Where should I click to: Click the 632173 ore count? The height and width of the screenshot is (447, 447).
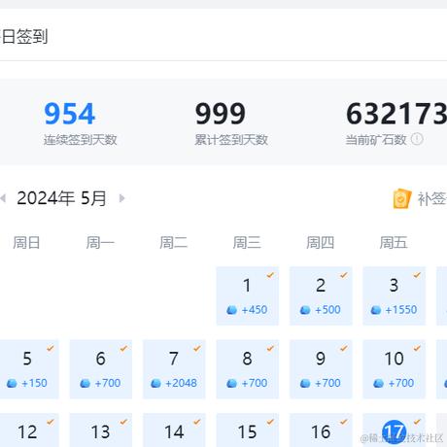[x=396, y=114]
